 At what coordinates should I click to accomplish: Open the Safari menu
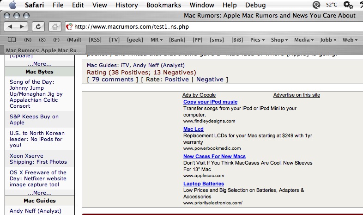coord(34,5)
